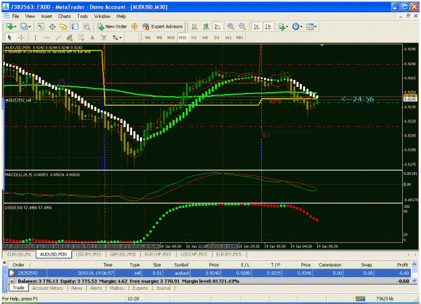
Task: Switch to the GBPUSD,M30 chart tab
Action: click(x=123, y=254)
